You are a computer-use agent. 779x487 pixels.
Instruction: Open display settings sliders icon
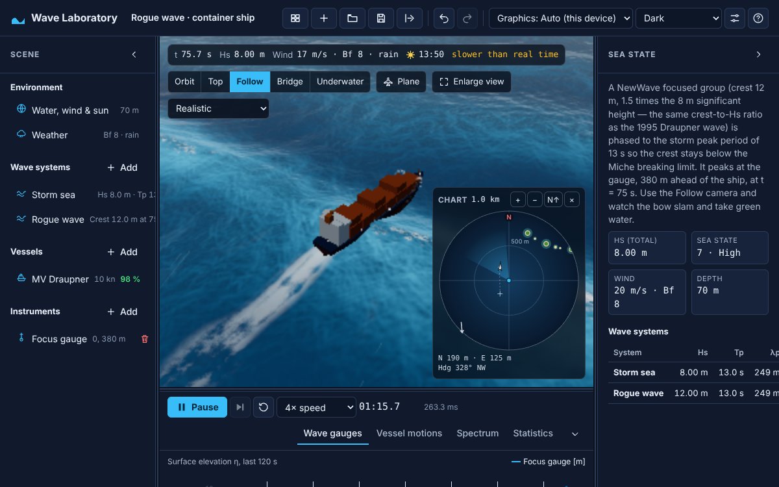tap(735, 18)
